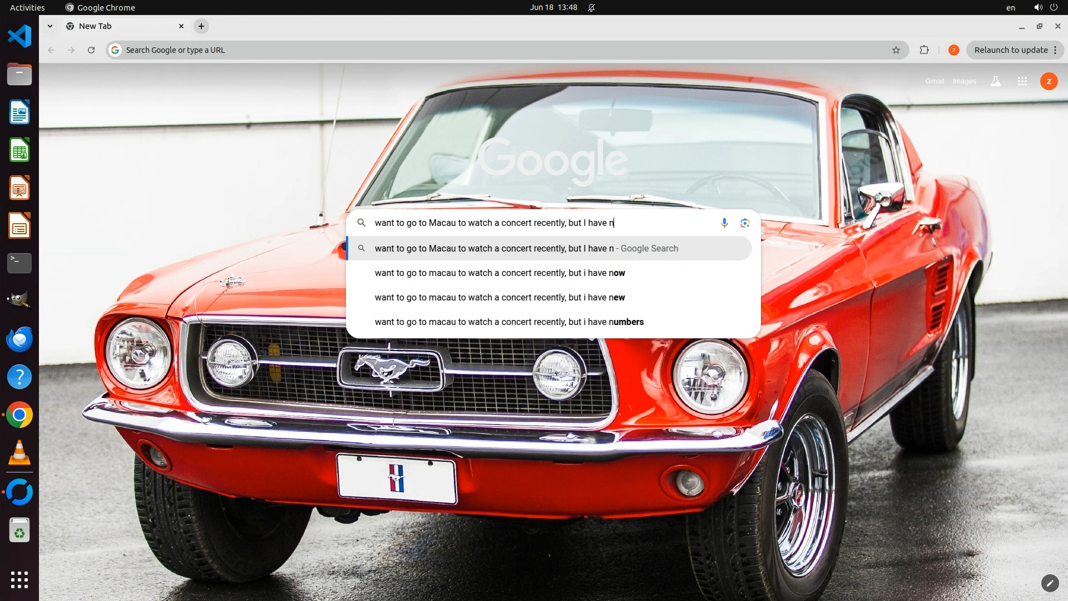Open Search Labs flask icon

tap(995, 81)
